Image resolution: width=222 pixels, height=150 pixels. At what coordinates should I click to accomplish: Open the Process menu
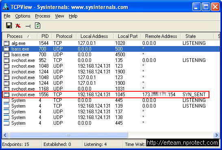pyautogui.click(x=42, y=16)
